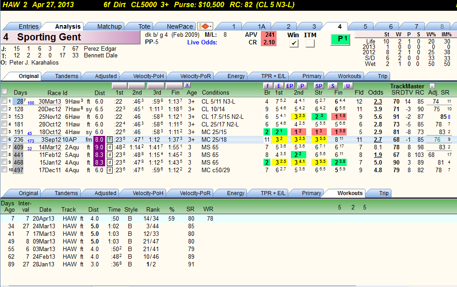Click the d marker on 14Mar12 row
The image size is (457, 287).
click(110, 147)
